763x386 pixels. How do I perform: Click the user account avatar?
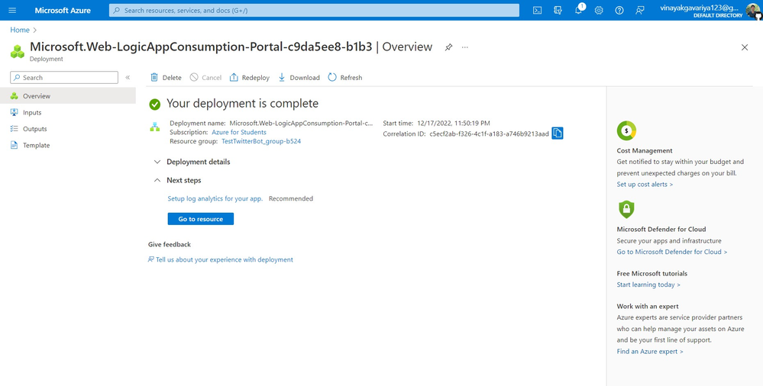click(753, 10)
